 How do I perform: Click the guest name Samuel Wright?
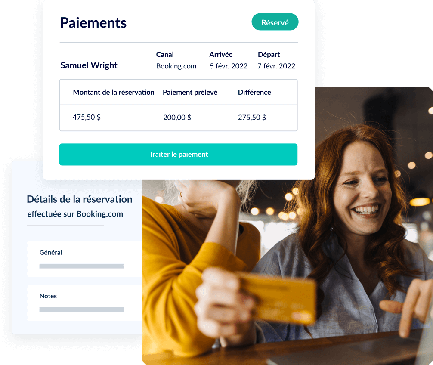(89, 65)
